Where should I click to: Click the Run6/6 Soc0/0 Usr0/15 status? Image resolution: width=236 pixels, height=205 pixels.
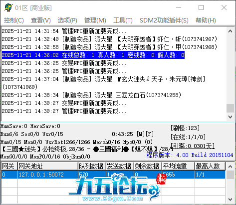point(31,134)
